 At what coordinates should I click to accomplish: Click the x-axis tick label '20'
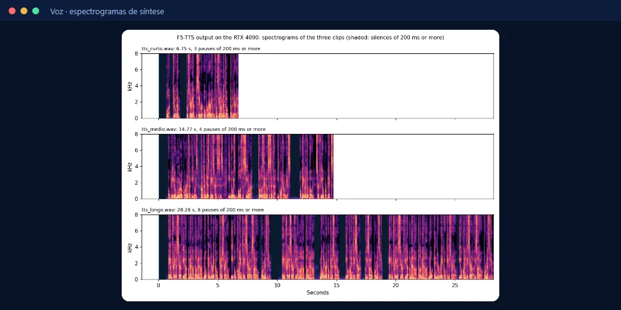click(x=395, y=285)
